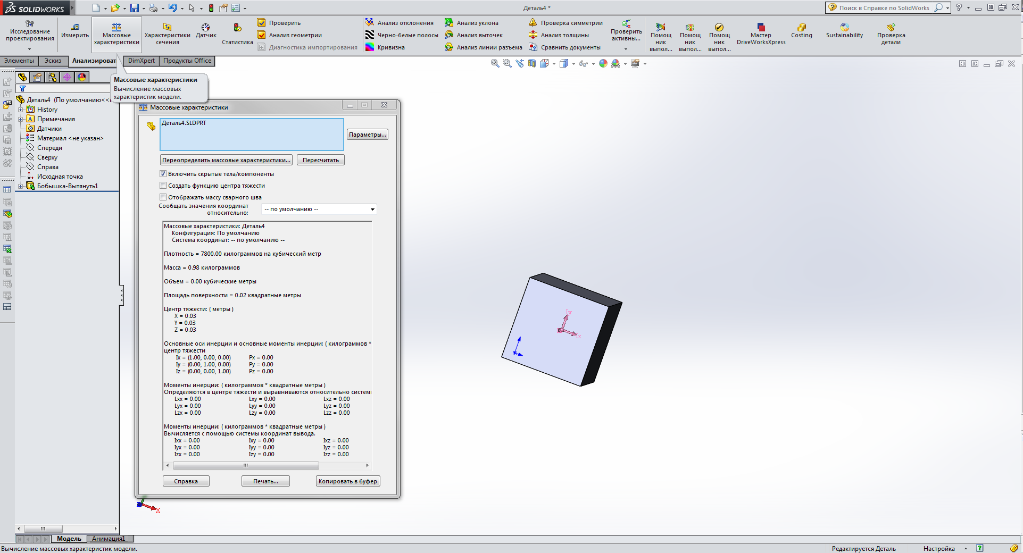
Task: Expand the Бобышка-Вытянуть1 feature node
Action: 21,186
